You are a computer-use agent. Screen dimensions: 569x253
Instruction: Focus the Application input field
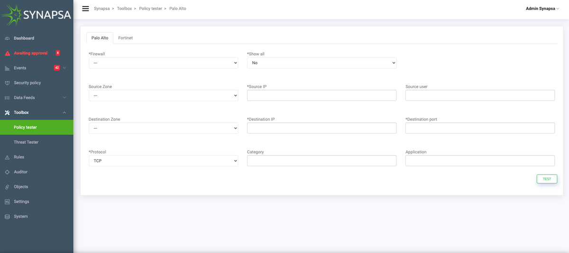coord(480,160)
